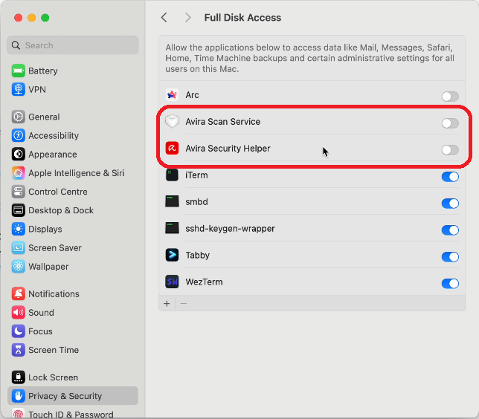The height and width of the screenshot is (419, 479).
Task: Select the Avira Scan Service row label
Action: pyautogui.click(x=222, y=121)
